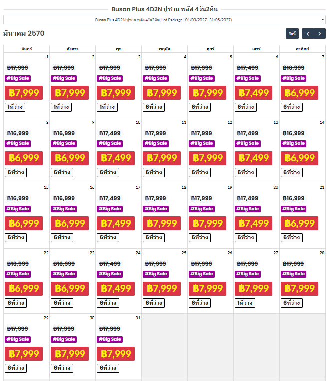Choose the ฿7,499 price on March 10
This screenshot has height=381, width=327.
coord(116,158)
